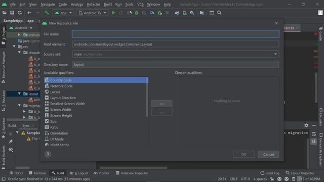The width and height of the screenshot is (324, 182).
Task: Open SDK Manager toolbar icon
Action: pyautogui.click(x=192, y=13)
